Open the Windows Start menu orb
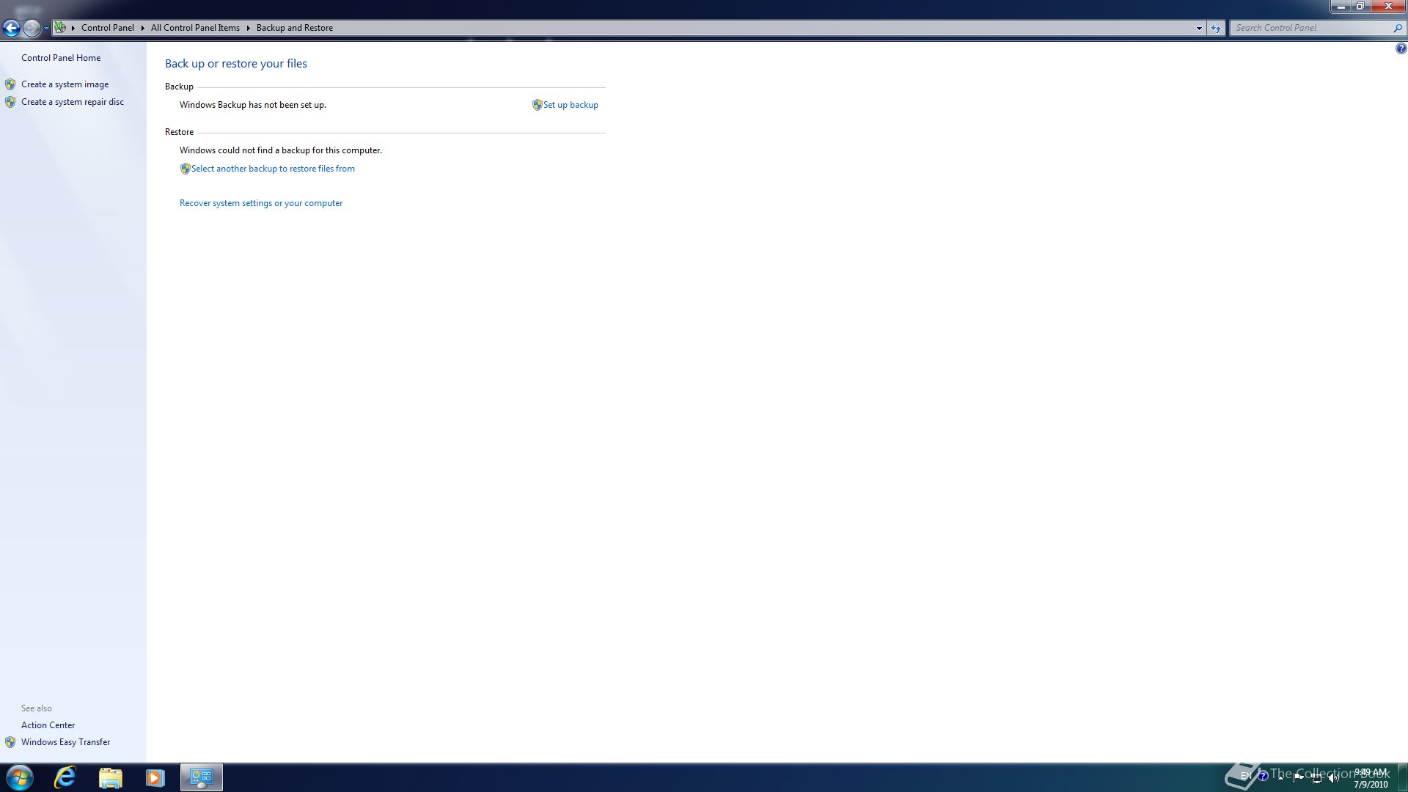The image size is (1408, 792). 19,777
